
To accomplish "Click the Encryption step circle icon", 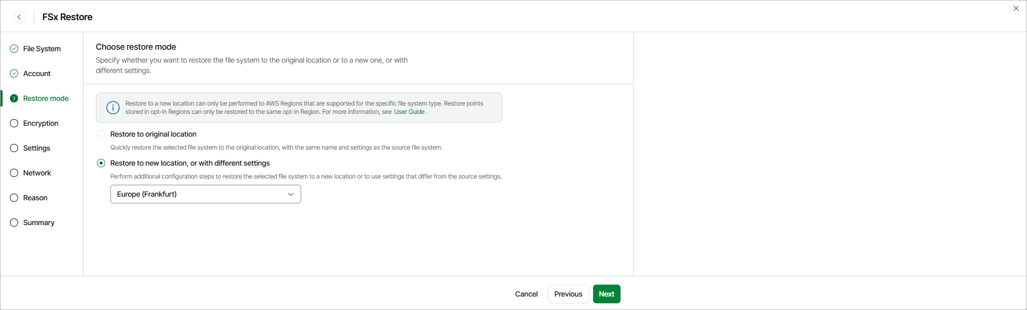I will coord(14,123).
